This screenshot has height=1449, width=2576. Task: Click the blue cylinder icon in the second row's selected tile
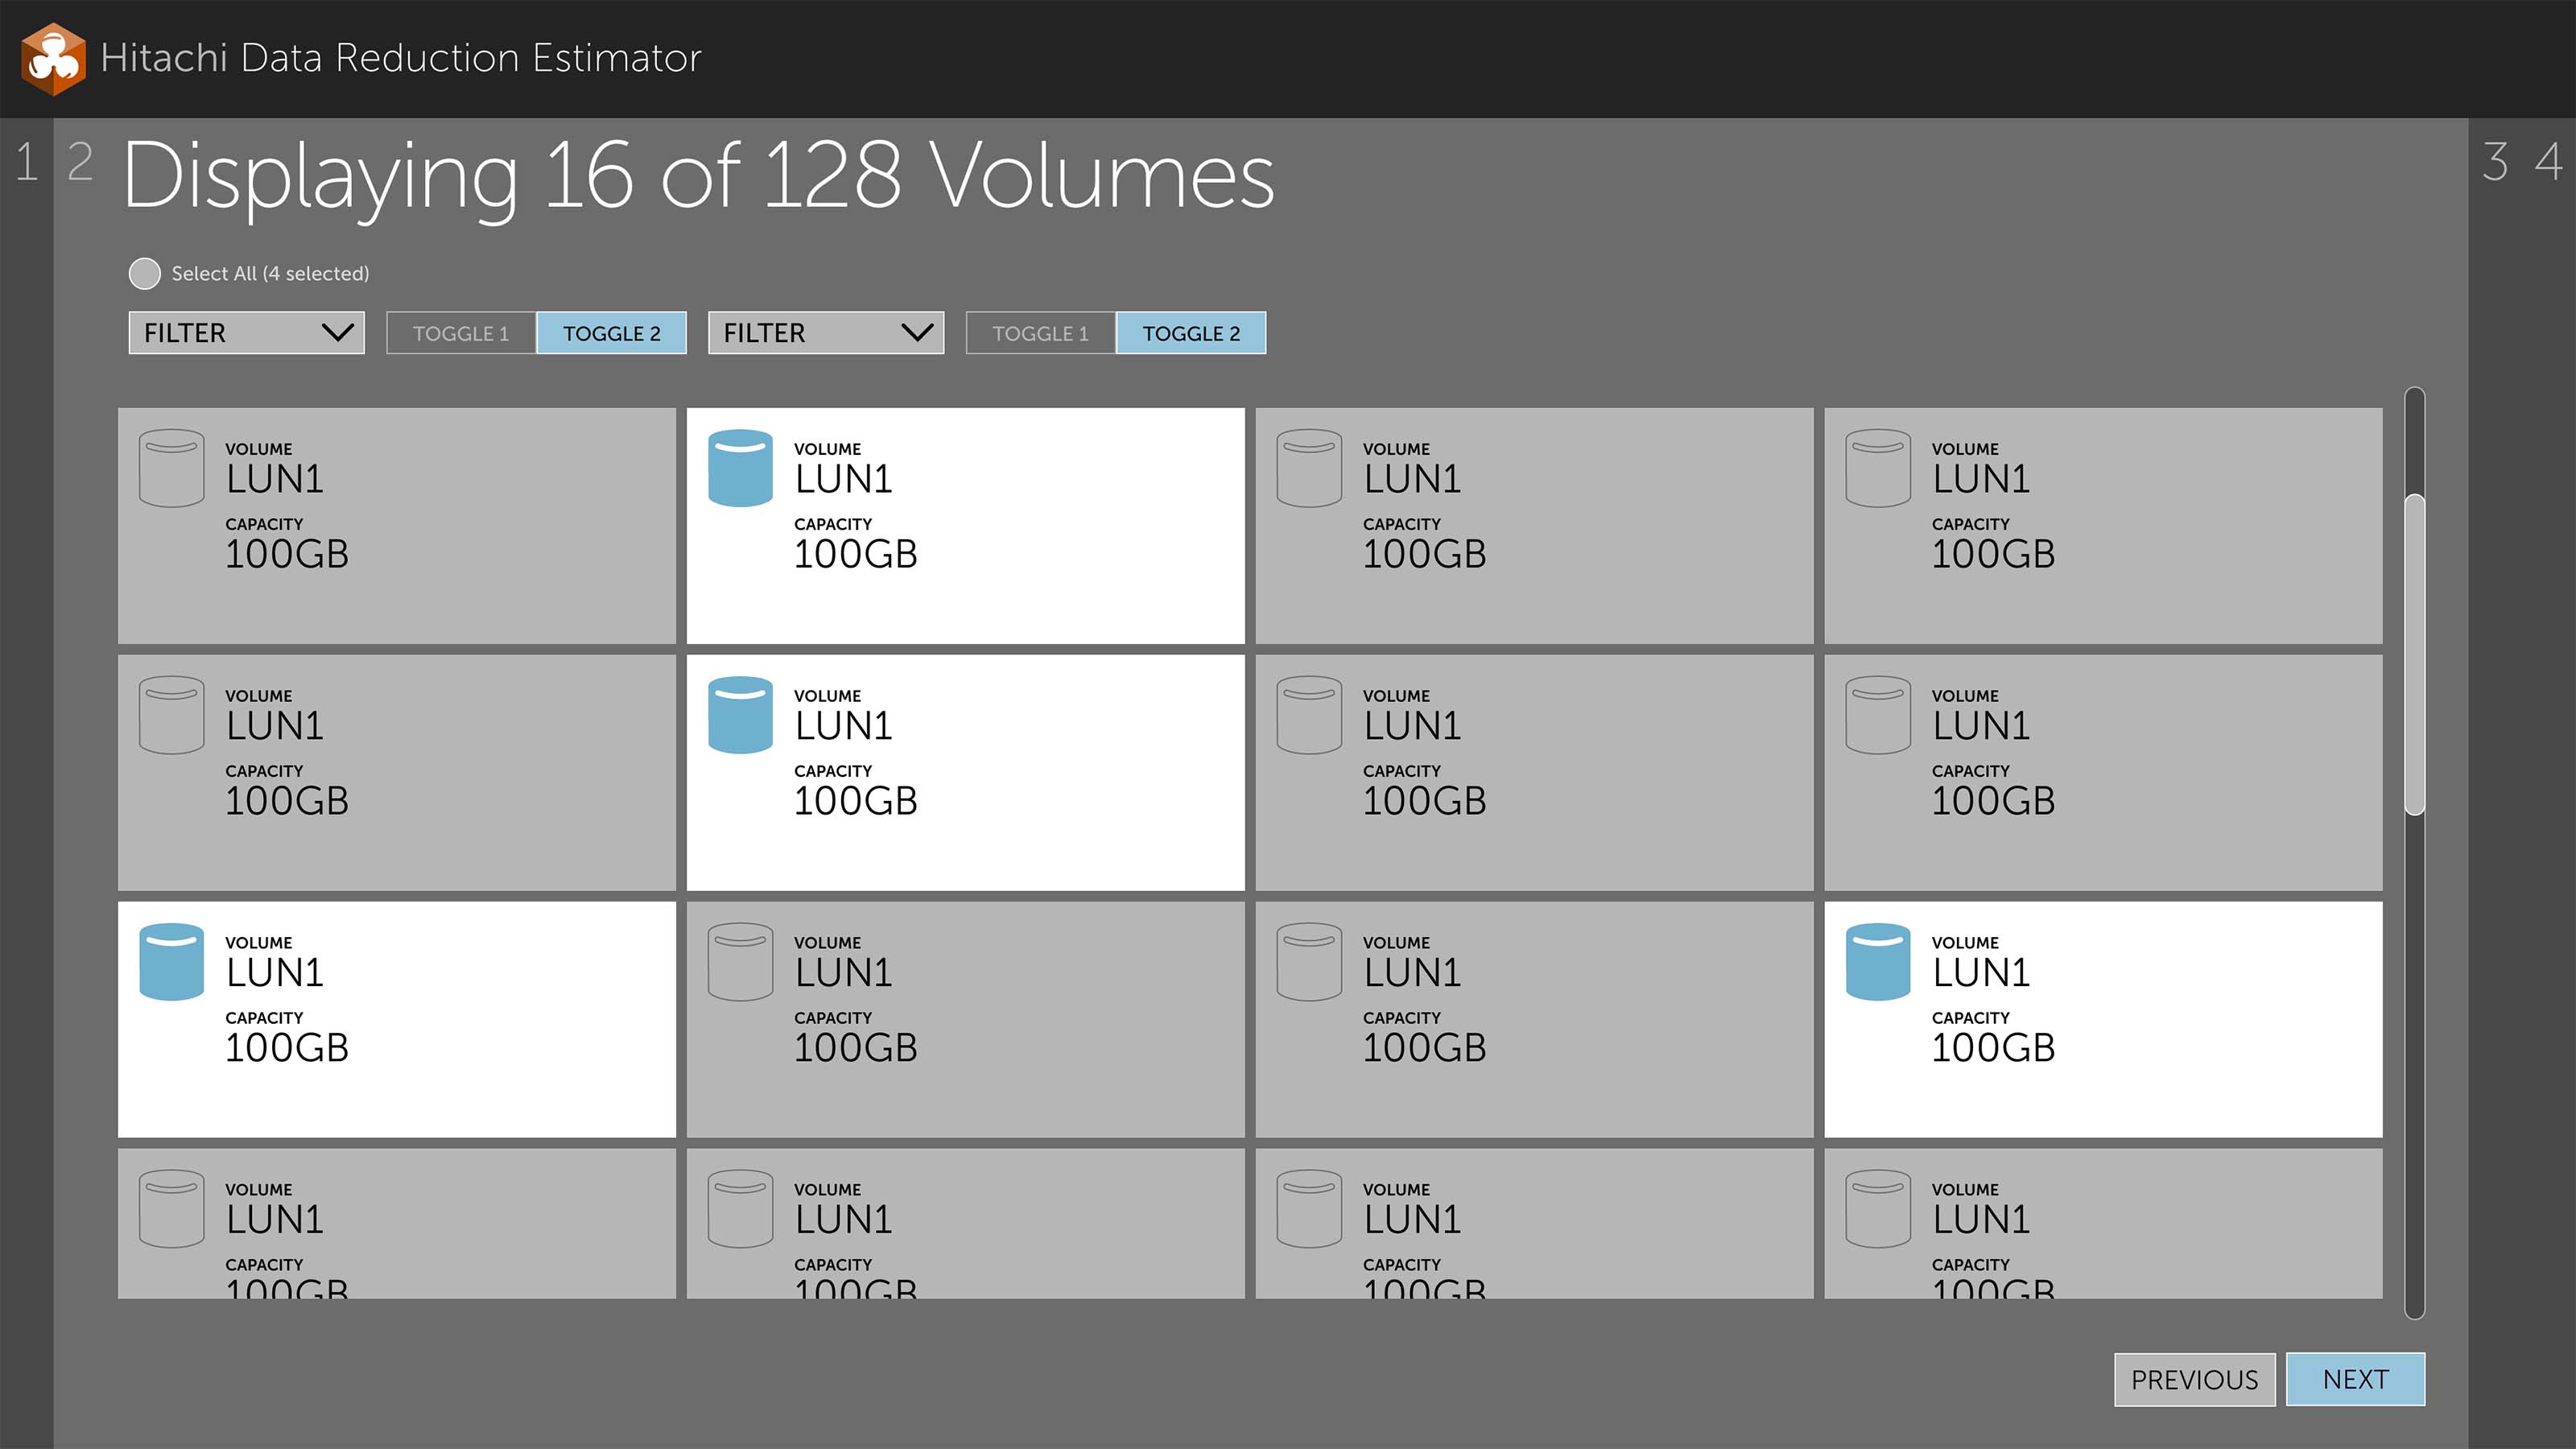point(740,715)
